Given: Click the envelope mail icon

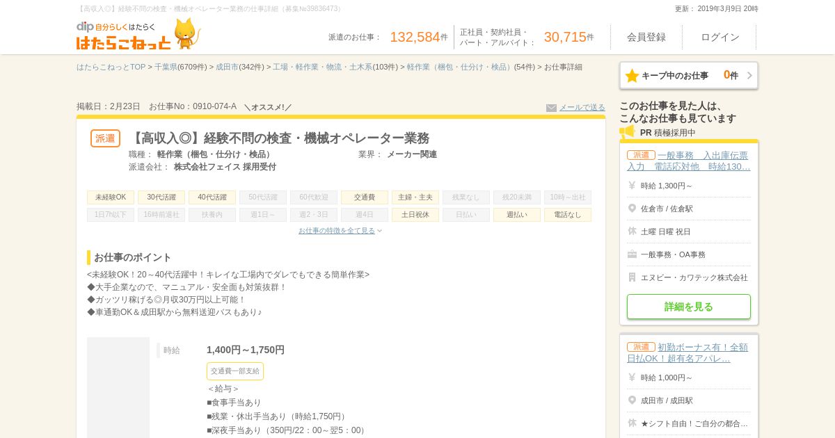Looking at the screenshot, I should pyautogui.click(x=551, y=108).
